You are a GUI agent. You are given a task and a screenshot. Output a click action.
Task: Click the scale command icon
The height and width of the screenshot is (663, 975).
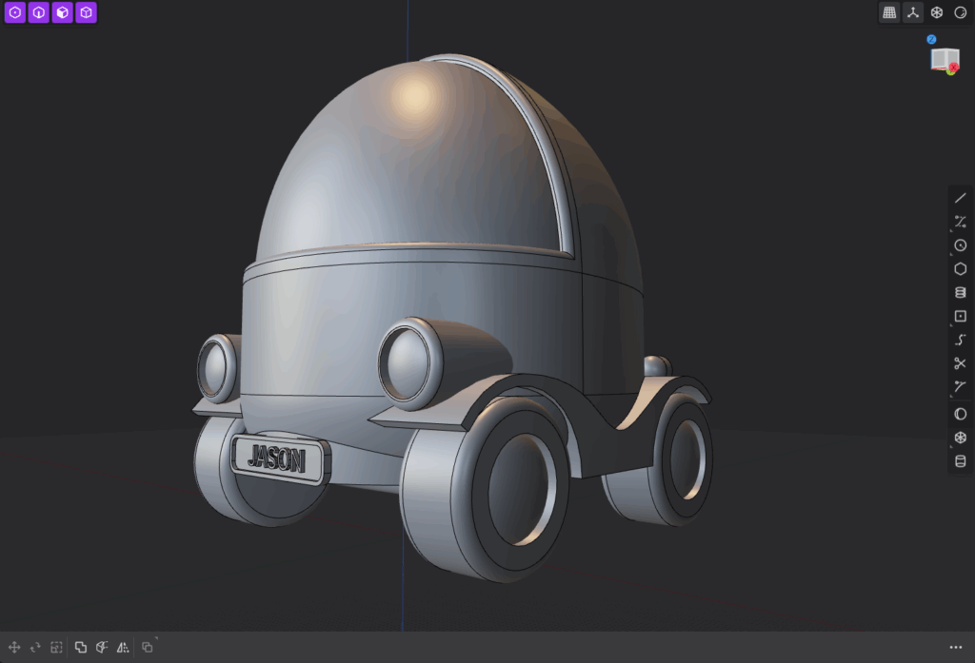56,648
